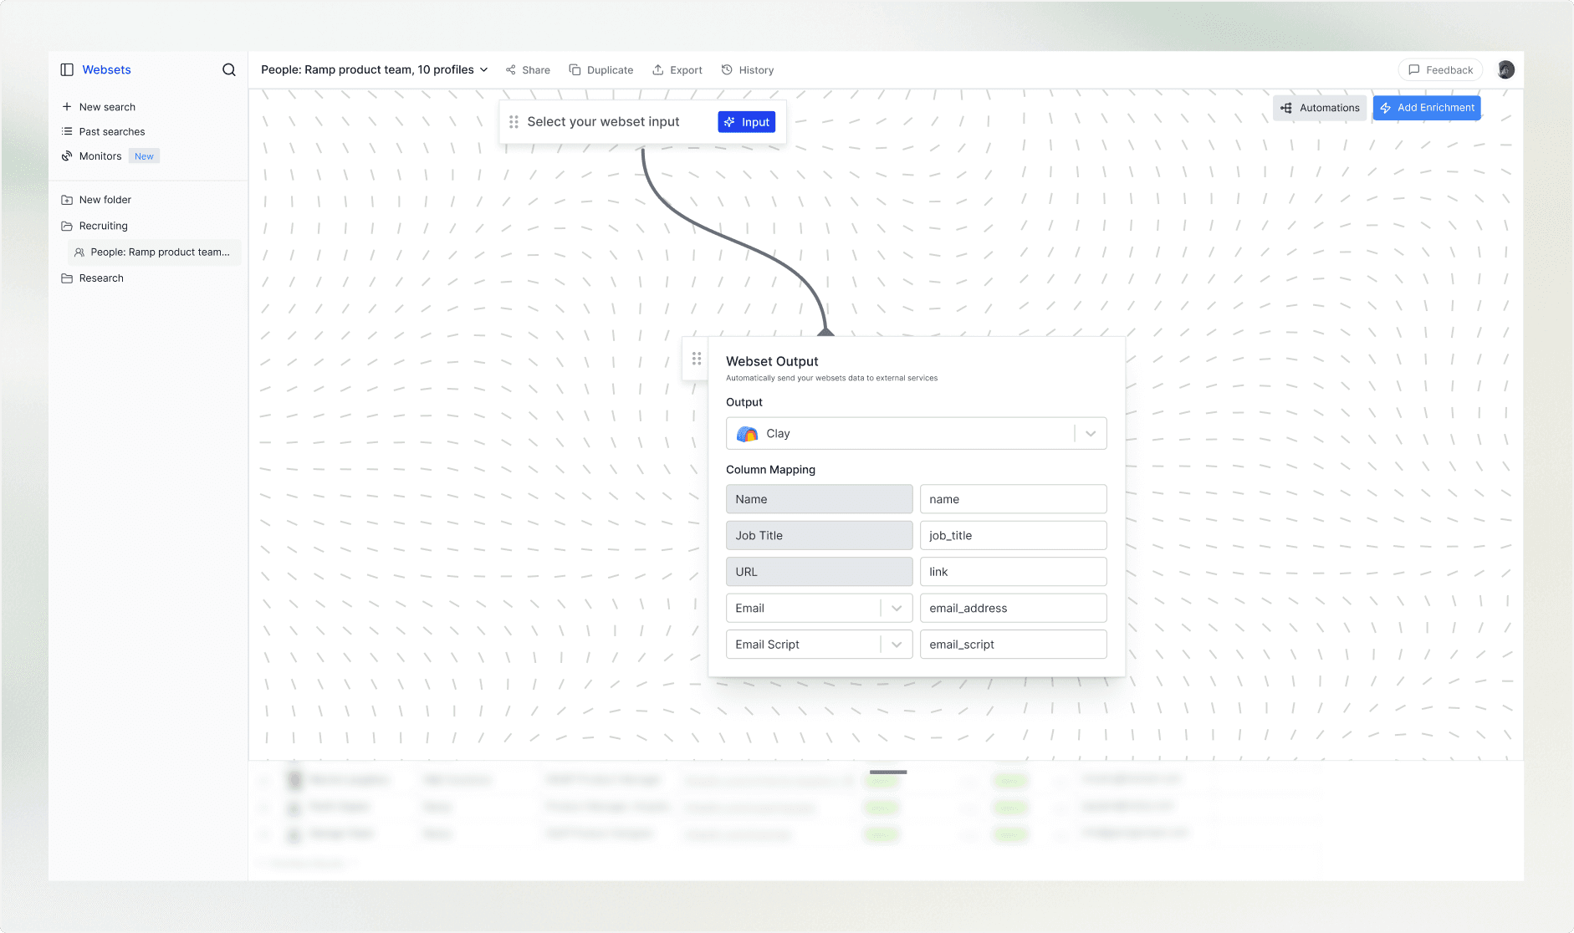Click the sparkle icon in Input button
1574x933 pixels.
(x=729, y=122)
